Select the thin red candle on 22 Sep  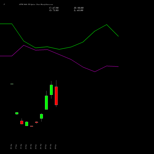[31, 126]
